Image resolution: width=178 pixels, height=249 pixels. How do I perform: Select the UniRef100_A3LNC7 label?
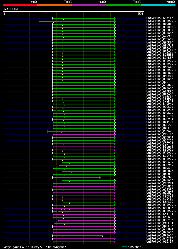tap(160, 193)
